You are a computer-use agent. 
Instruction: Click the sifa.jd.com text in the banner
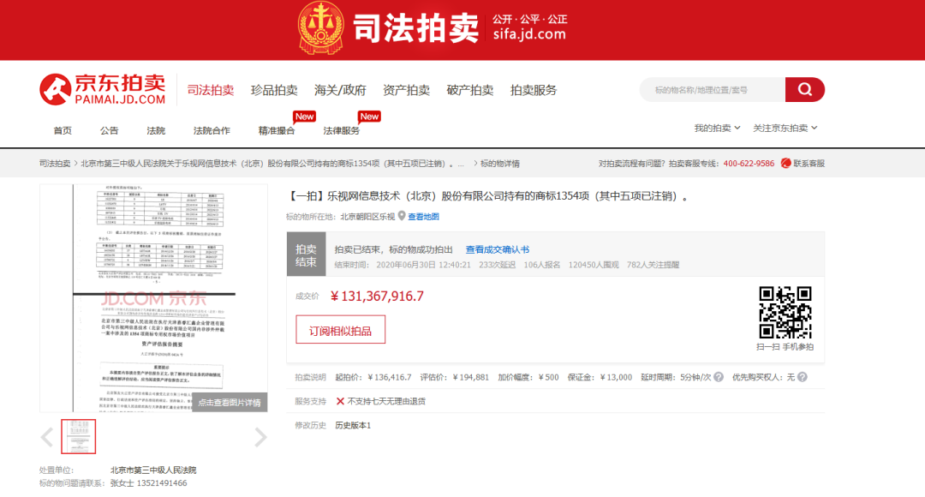point(529,34)
